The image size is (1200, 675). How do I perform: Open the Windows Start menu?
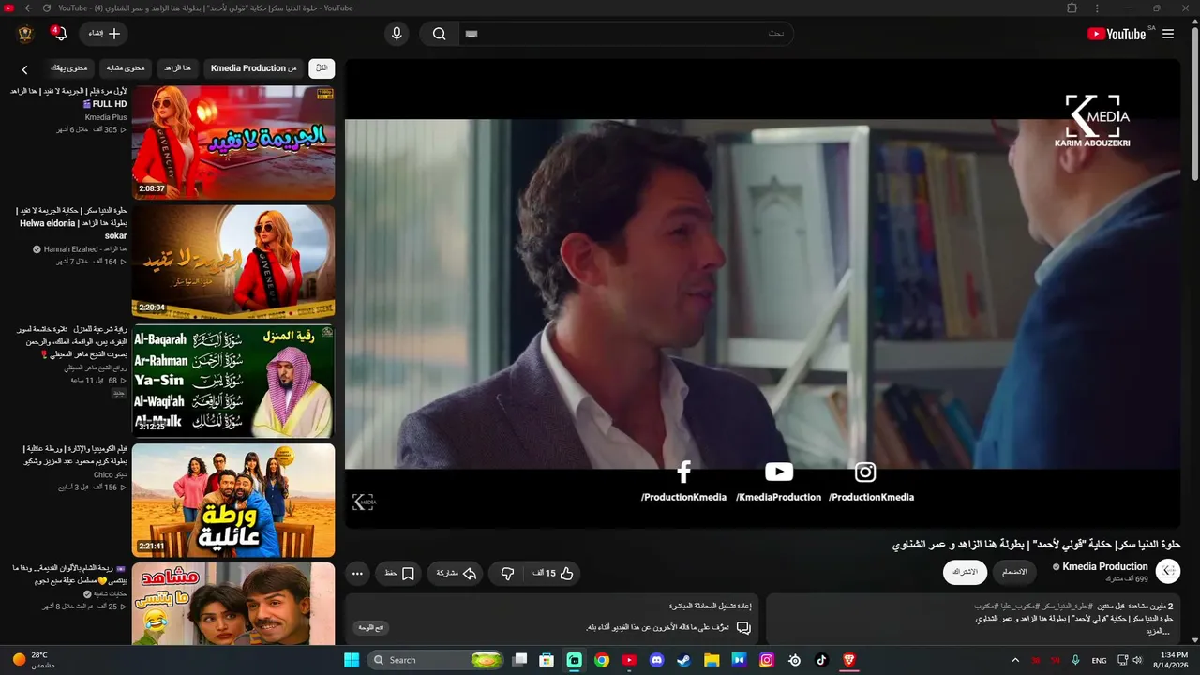click(x=352, y=660)
